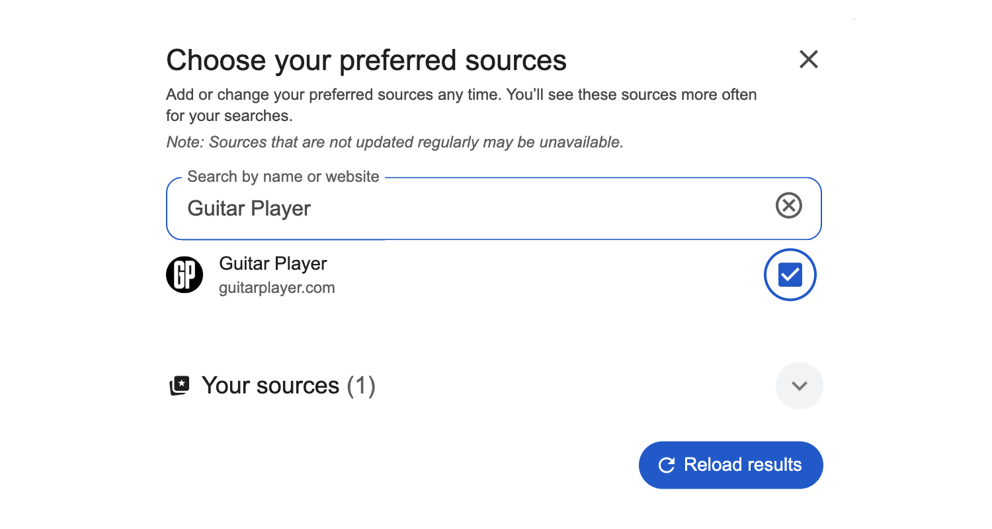Expand the Your sources section chevron
The width and height of the screenshot is (992, 529).
800,386
